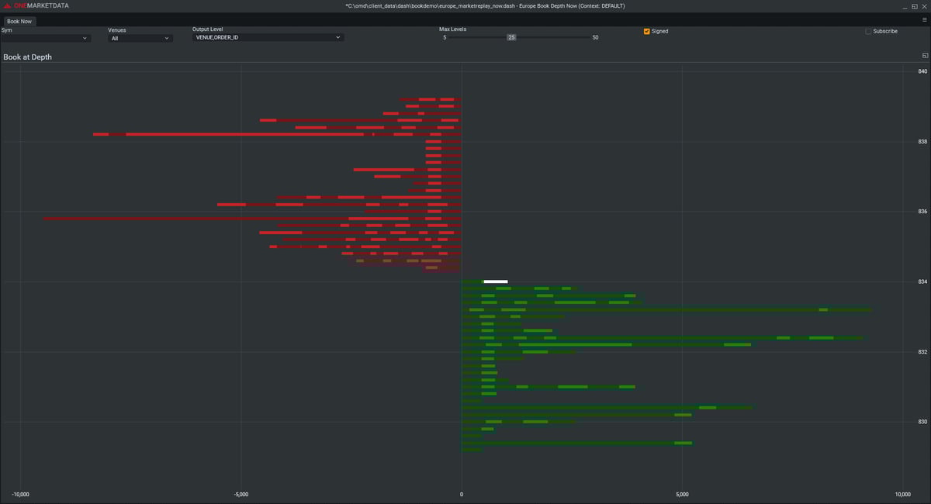The height and width of the screenshot is (504, 931).
Task: Open the hamburger menu icon below window controls
Action: coord(924,21)
